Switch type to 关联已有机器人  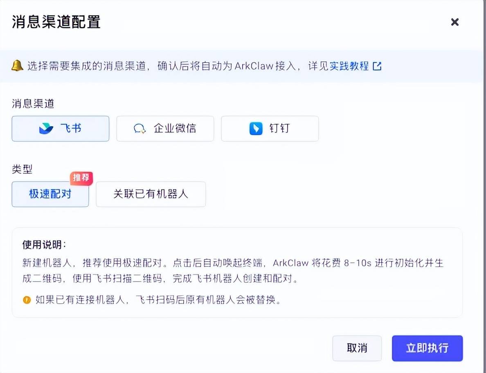(x=151, y=194)
